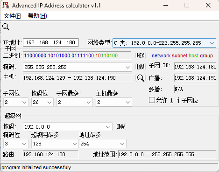Click the 路由 192.168.124.180 field

point(50,154)
